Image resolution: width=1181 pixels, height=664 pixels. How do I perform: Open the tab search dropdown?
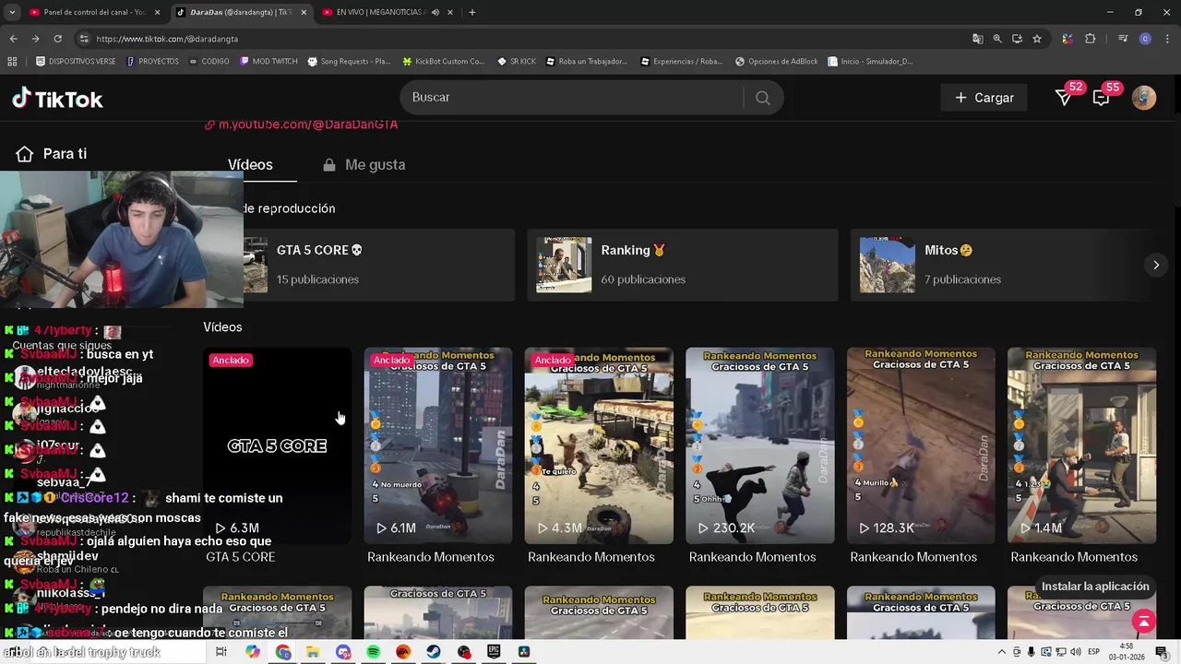[x=12, y=12]
